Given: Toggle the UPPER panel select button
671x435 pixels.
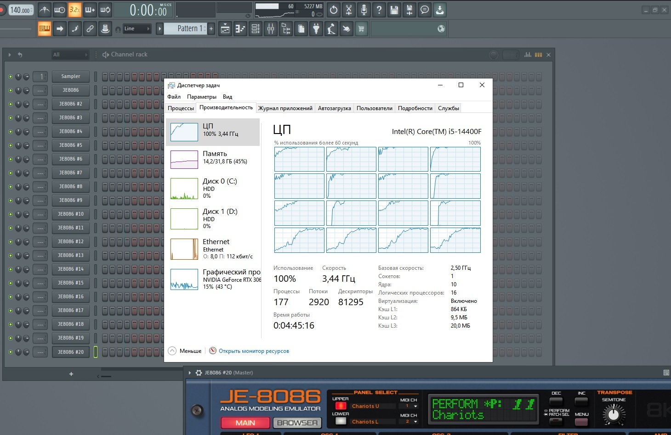Looking at the screenshot, I should click(341, 406).
